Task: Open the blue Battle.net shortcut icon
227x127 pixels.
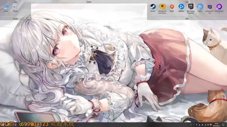Action: click(x=181, y=7)
